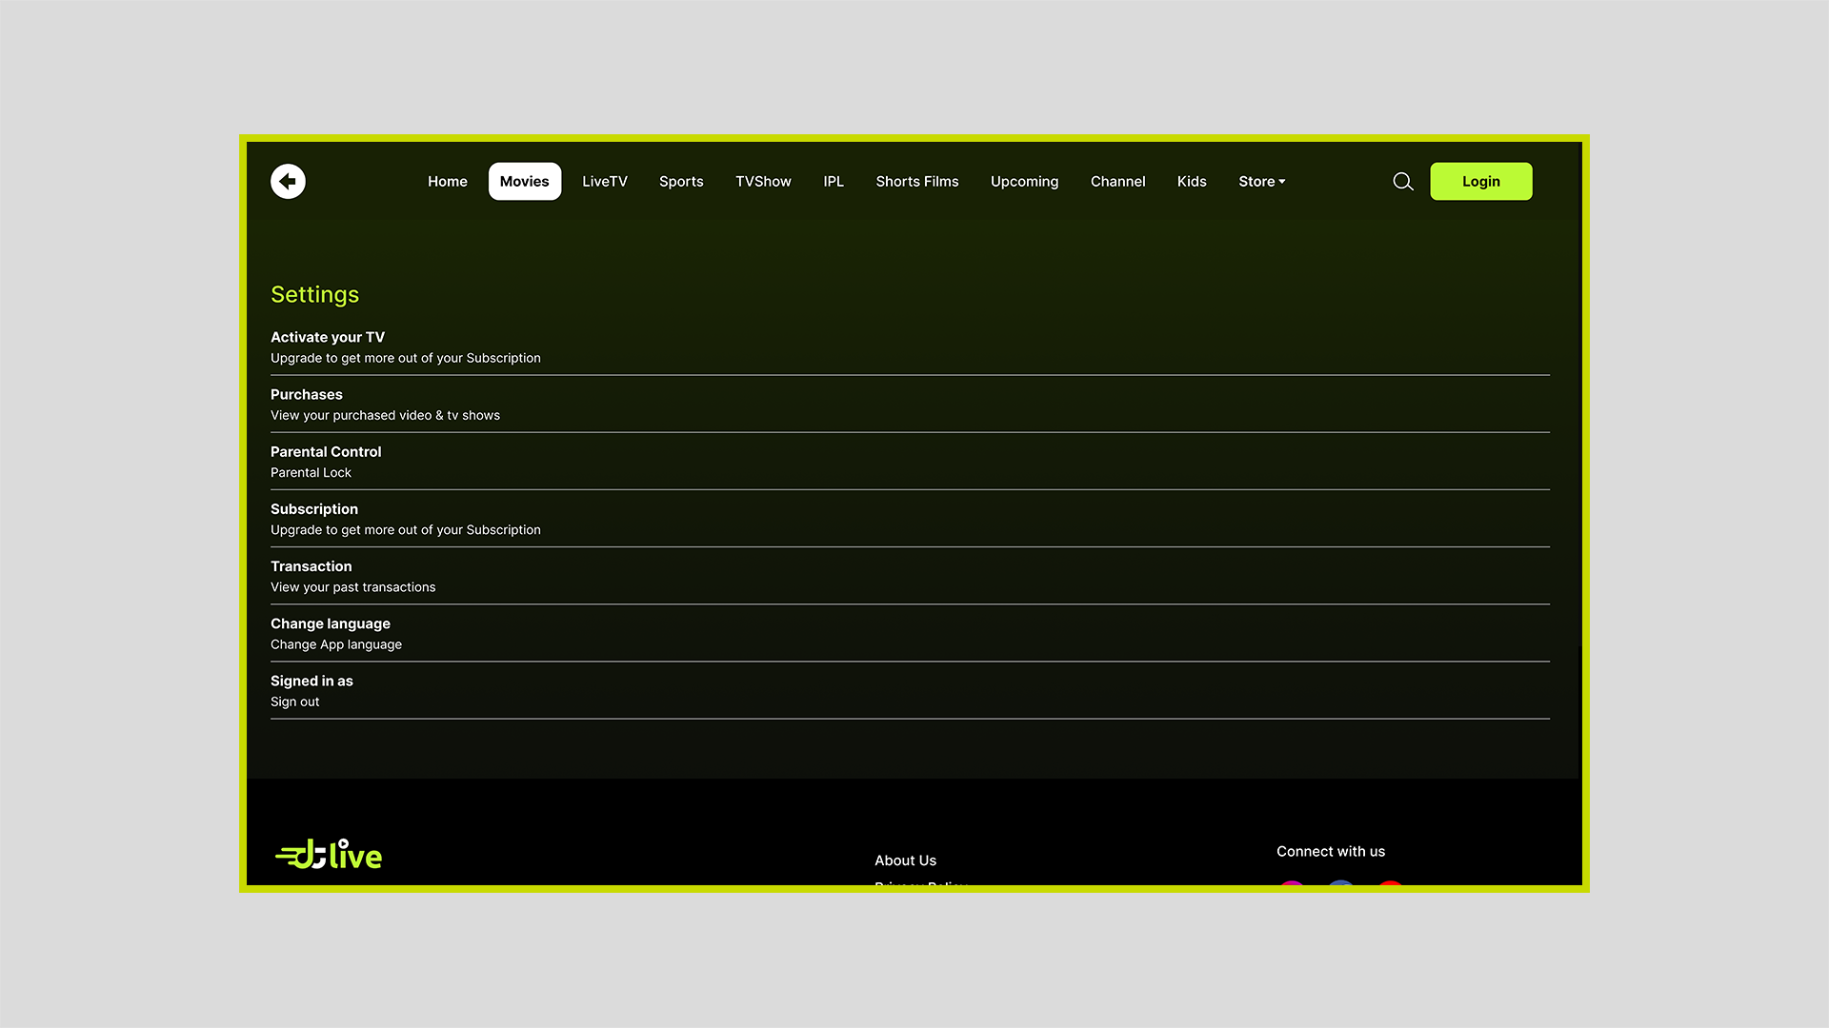Click the Settings heading
The height and width of the screenshot is (1028, 1829).
tap(314, 294)
